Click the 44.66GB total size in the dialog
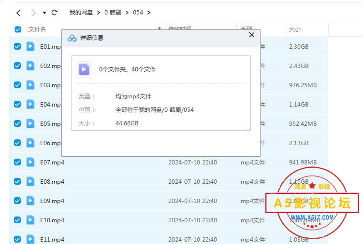The image size is (363, 244). [x=127, y=123]
